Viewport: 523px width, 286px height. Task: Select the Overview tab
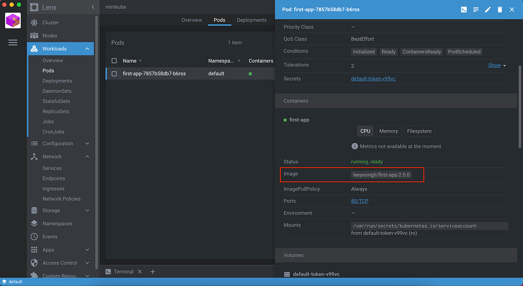(191, 20)
